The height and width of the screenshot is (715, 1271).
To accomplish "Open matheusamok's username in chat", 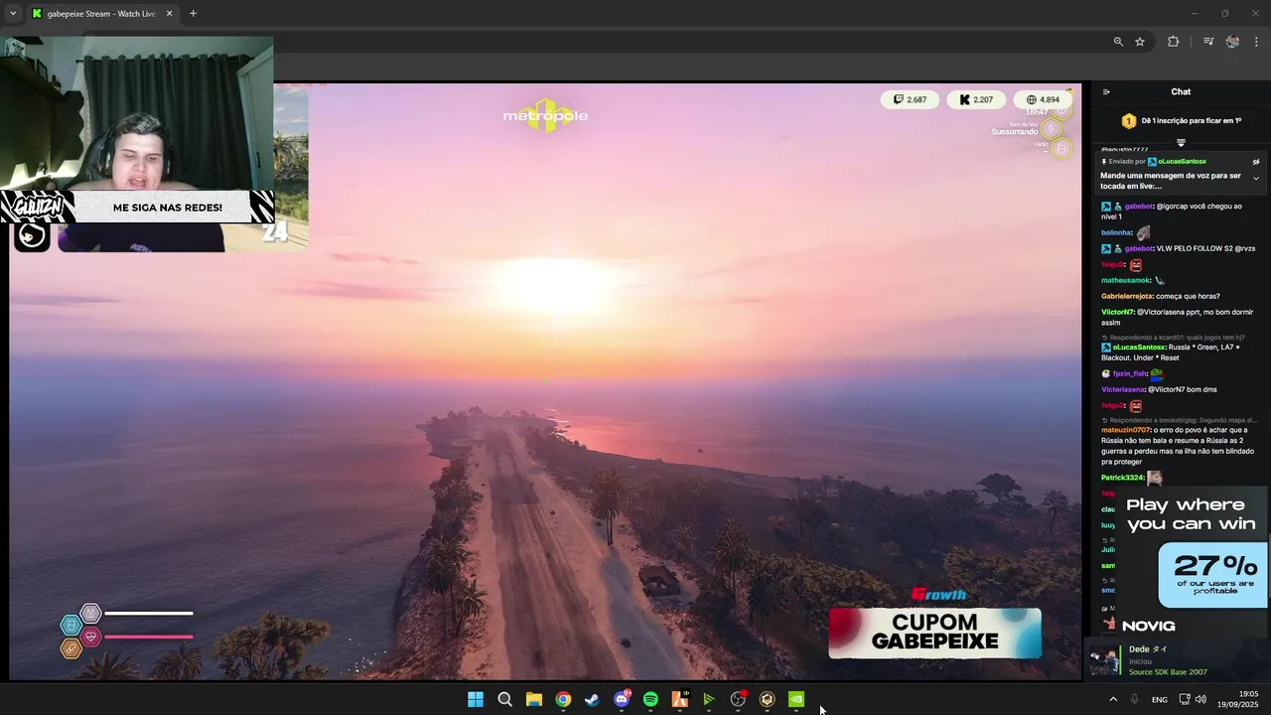I will coord(1126,280).
